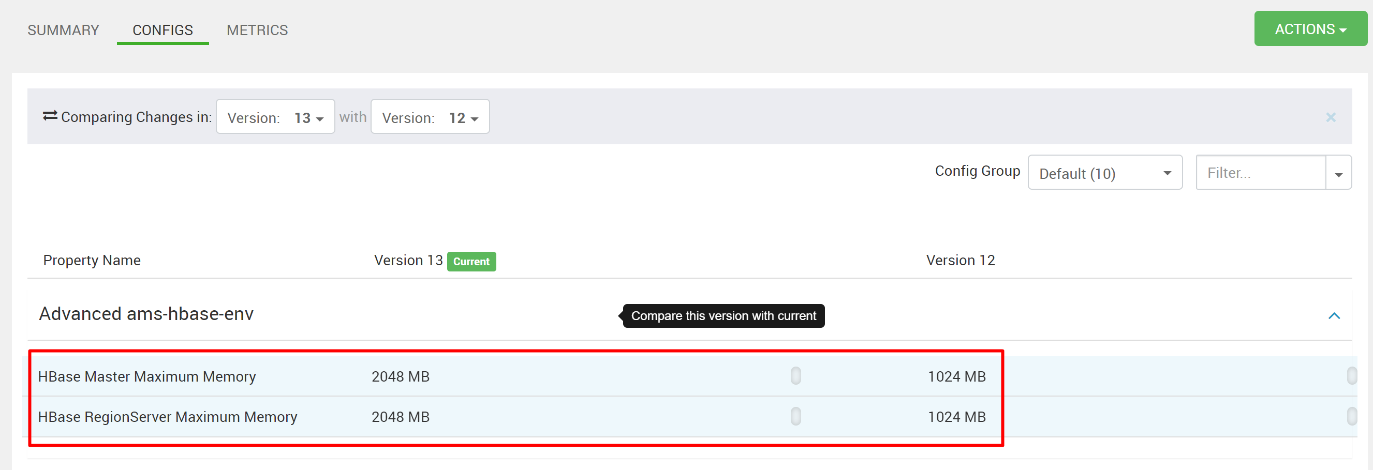
Task: Open the SUMMARY tab
Action: 63,31
